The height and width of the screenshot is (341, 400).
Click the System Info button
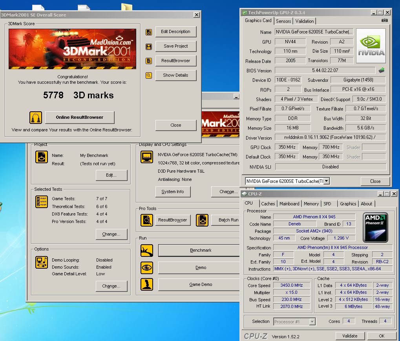tap(173, 192)
